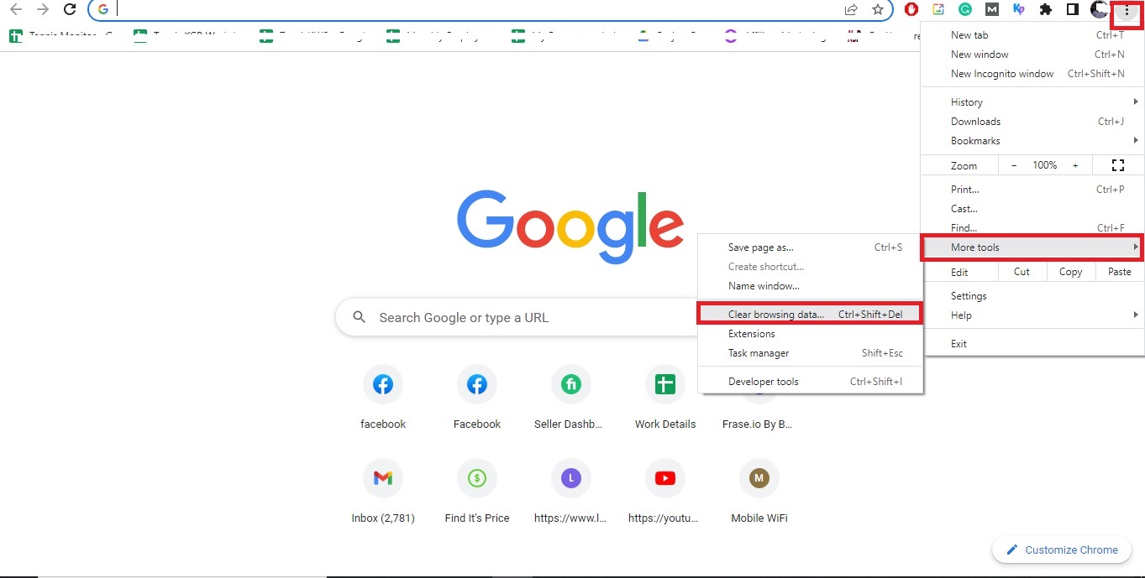1145x578 pixels.
Task: Bookmark this page with the star icon
Action: (x=879, y=11)
